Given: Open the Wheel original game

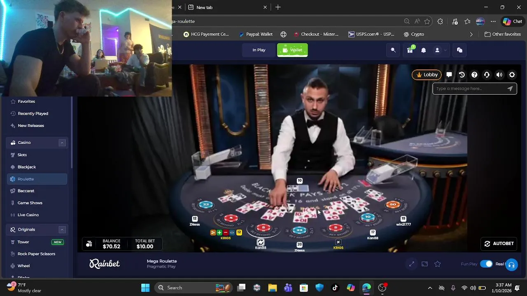Looking at the screenshot, I should (24, 266).
